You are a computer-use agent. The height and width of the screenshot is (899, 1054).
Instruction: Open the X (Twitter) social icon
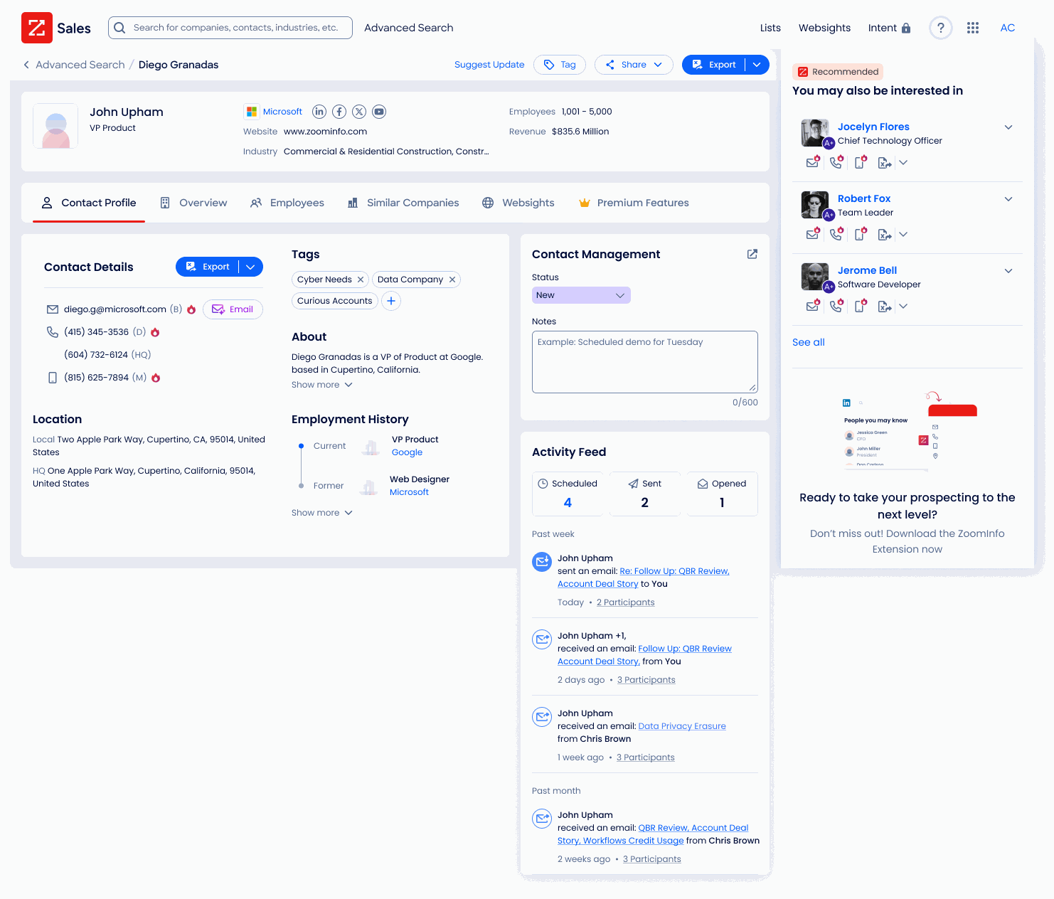[359, 112]
